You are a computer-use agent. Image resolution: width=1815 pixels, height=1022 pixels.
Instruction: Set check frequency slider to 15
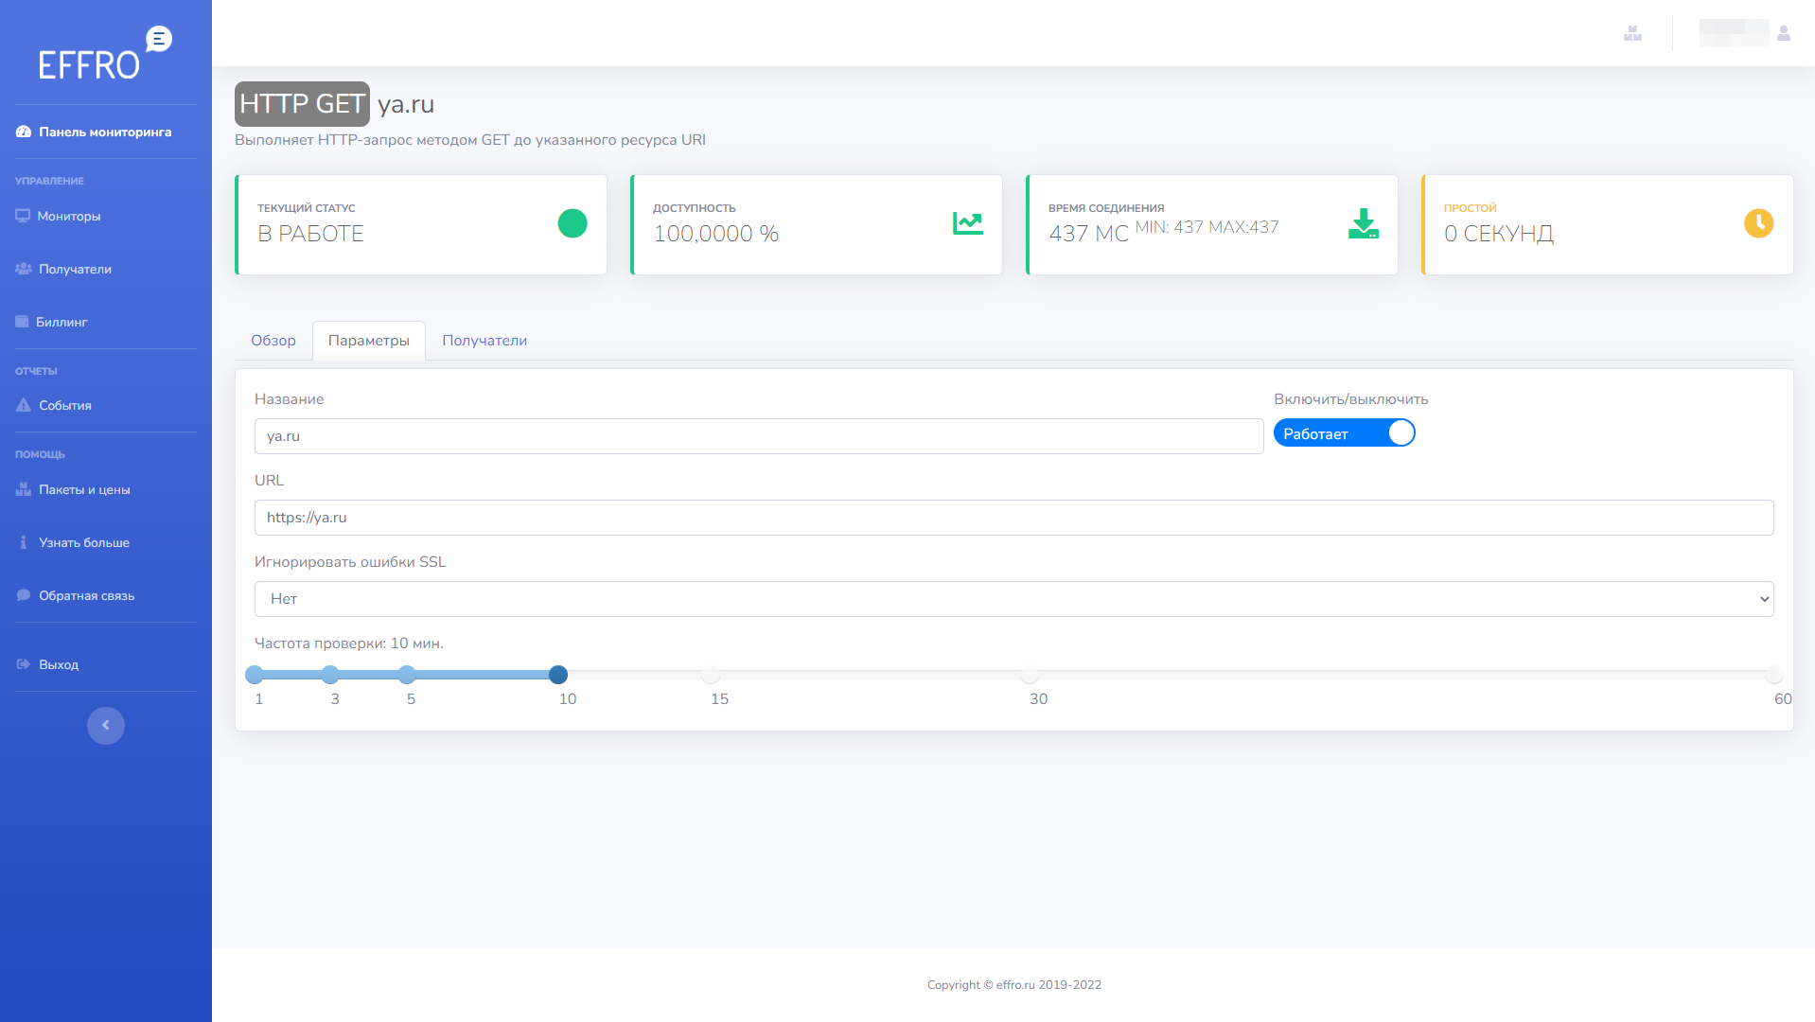[711, 675]
